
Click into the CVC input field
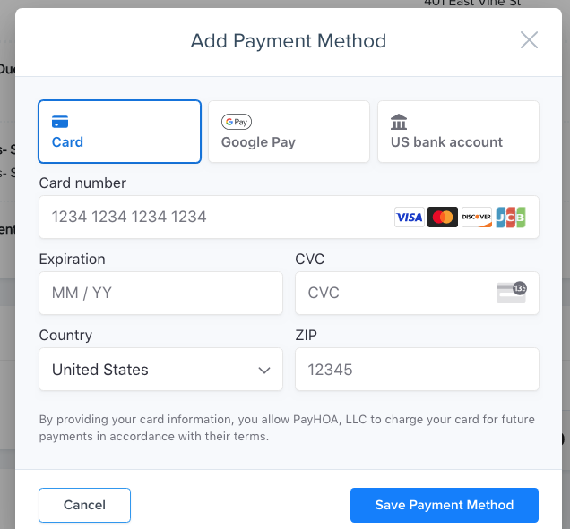click(394, 293)
